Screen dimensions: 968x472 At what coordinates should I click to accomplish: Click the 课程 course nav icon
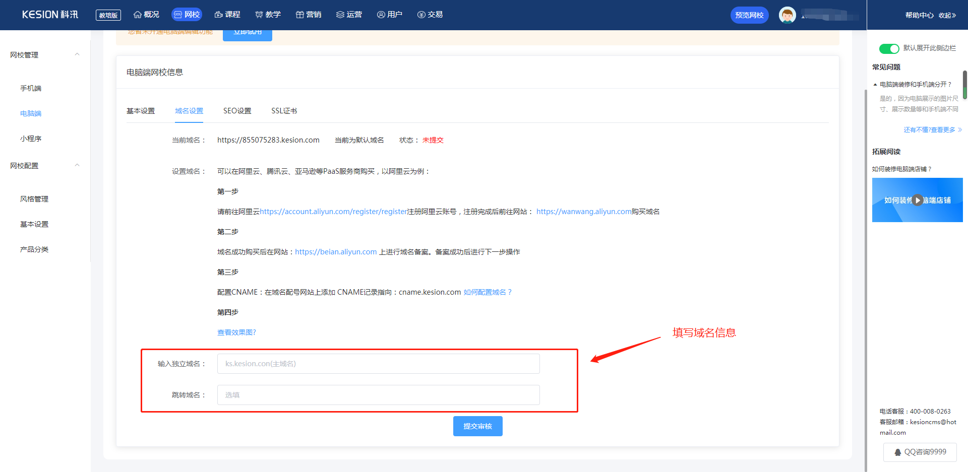pyautogui.click(x=219, y=15)
